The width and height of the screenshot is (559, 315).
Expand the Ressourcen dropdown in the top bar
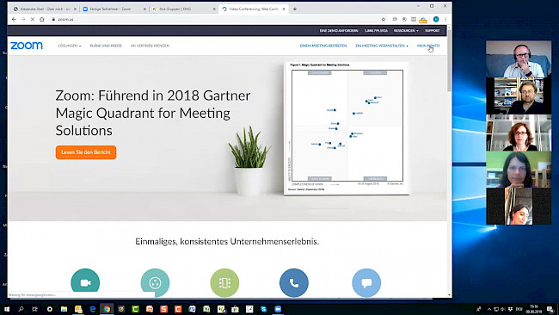tap(406, 31)
